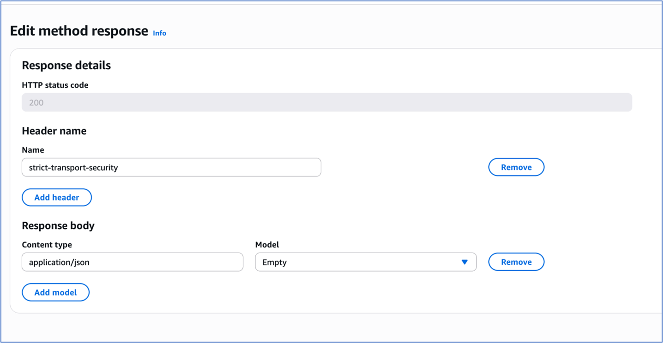
Task: Expand the Model selector showing Empty
Action: pos(365,262)
